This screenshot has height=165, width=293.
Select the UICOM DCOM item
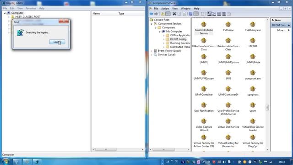(253, 43)
